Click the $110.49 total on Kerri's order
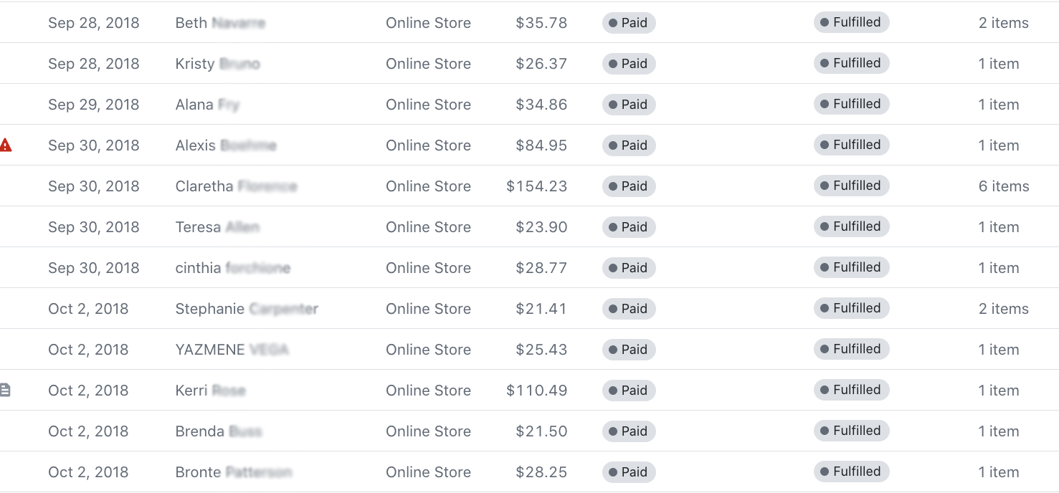The height and width of the screenshot is (493, 1059). point(537,391)
